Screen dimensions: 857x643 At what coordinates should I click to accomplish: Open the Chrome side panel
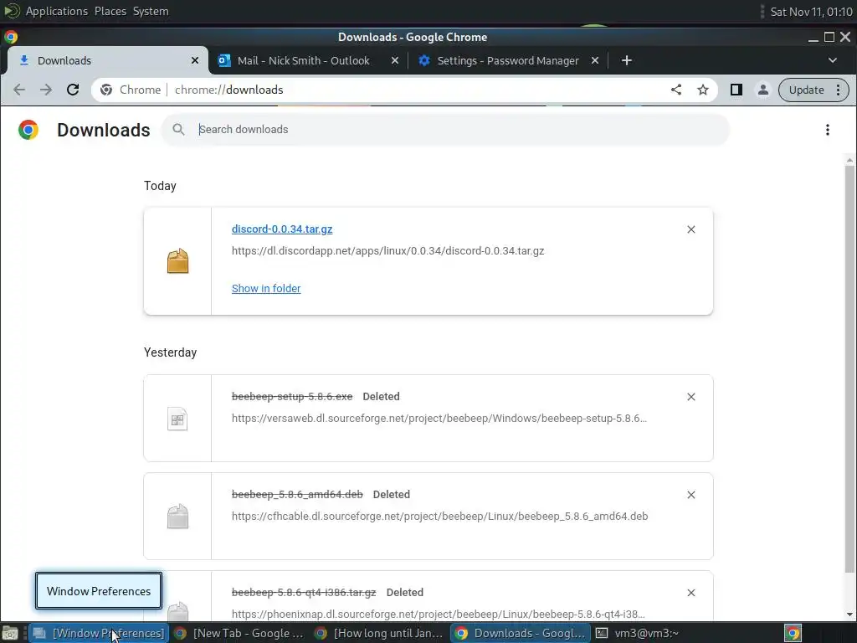tap(736, 90)
